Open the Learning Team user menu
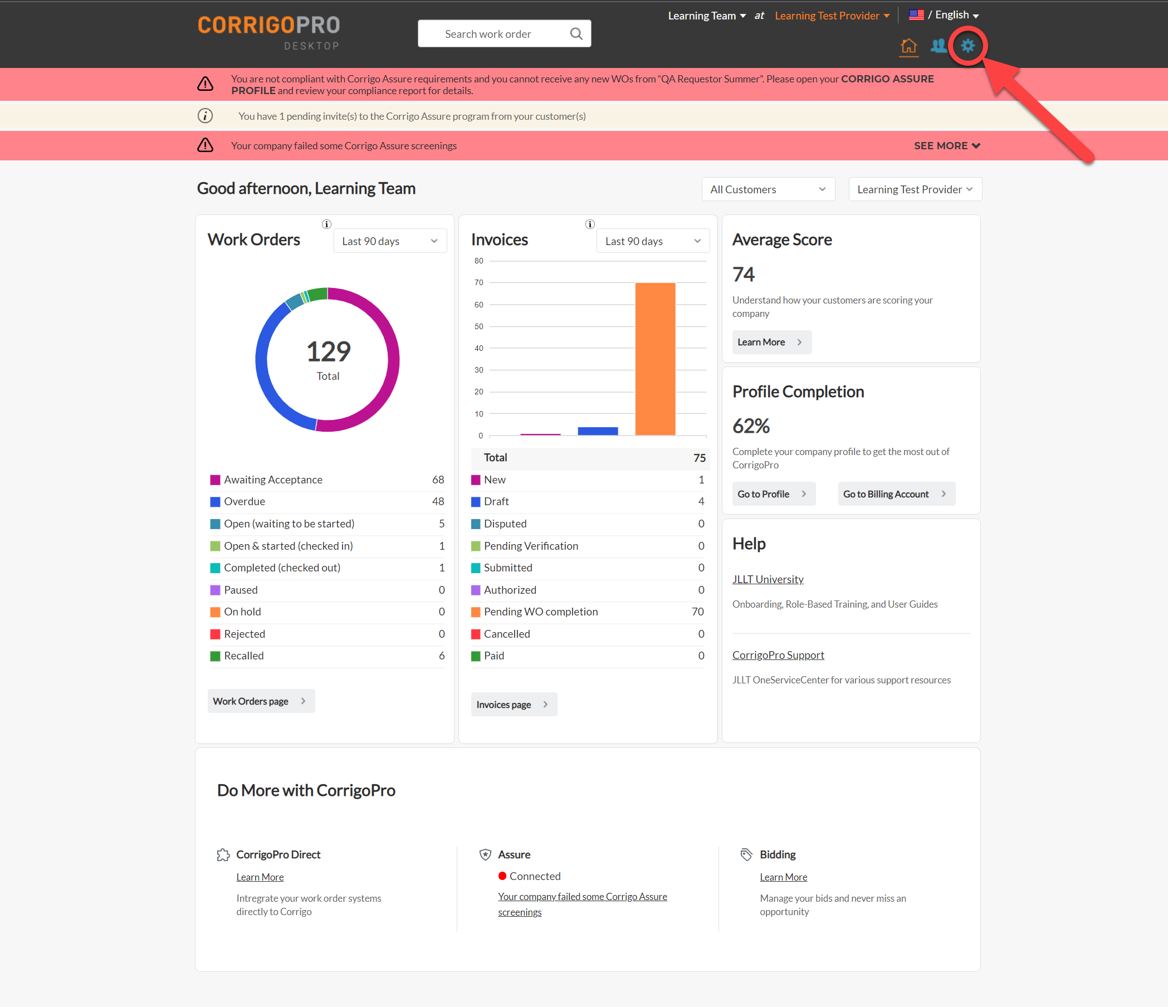The image size is (1168, 1007). click(706, 16)
